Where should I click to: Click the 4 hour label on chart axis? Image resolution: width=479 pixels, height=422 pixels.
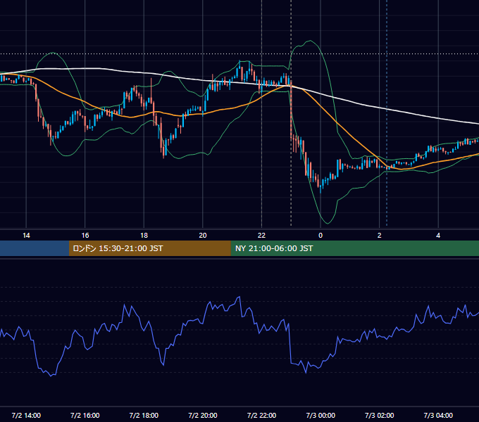click(x=438, y=236)
